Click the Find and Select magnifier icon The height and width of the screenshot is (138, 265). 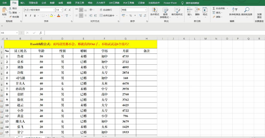(x=247, y=10)
